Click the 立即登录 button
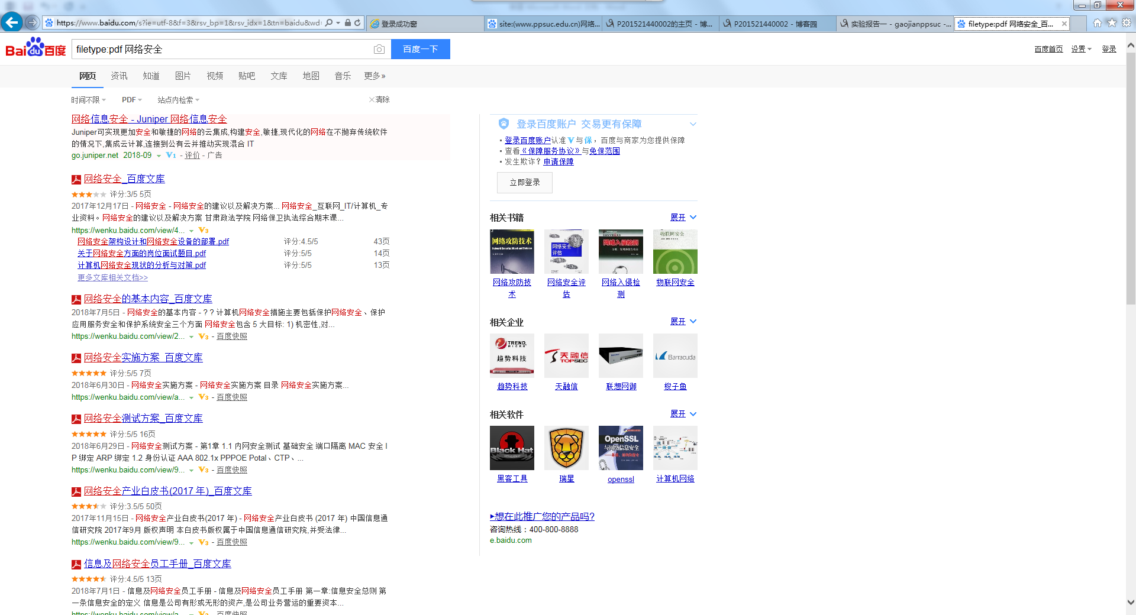This screenshot has height=615, width=1136. [x=525, y=183]
